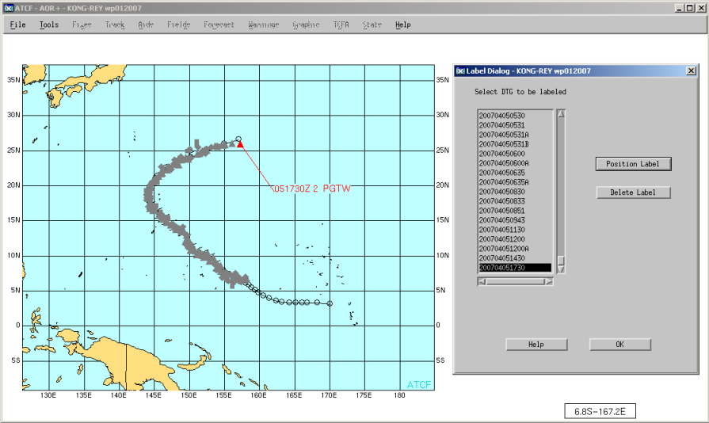Click the horizontal scrollbar left arrow under DTG list
The image size is (709, 423).
pyautogui.click(x=481, y=280)
